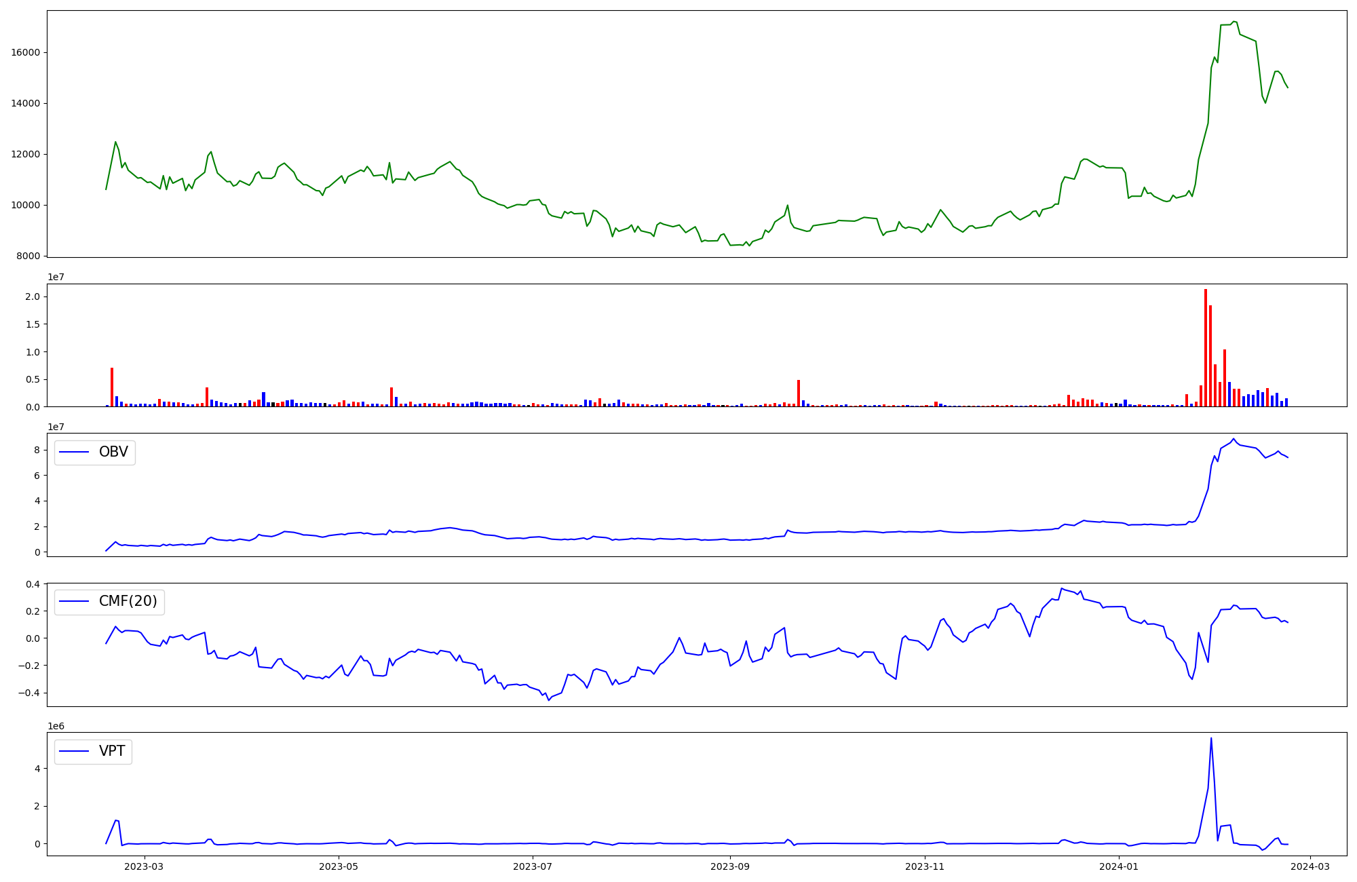This screenshot has height=882, width=1357.
Task: Click the 2024-01 x-axis label
Action: [1119, 866]
